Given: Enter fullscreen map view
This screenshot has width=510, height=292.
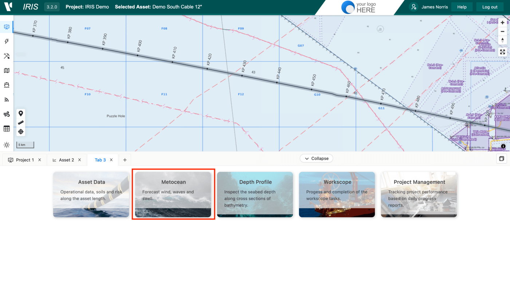Looking at the screenshot, I should [502, 52].
